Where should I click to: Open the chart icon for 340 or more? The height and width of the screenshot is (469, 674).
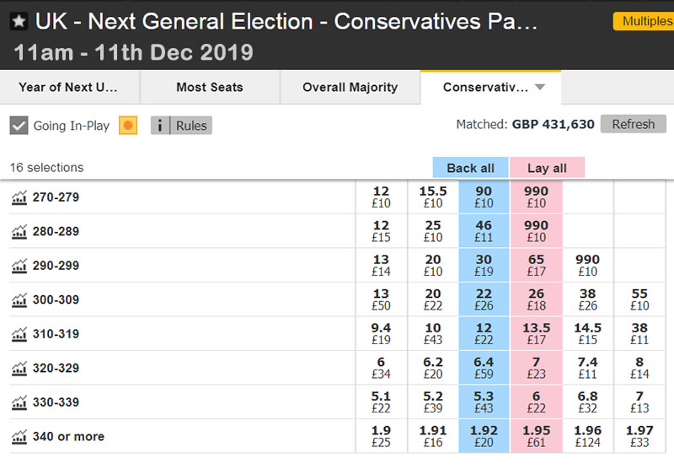click(x=19, y=437)
